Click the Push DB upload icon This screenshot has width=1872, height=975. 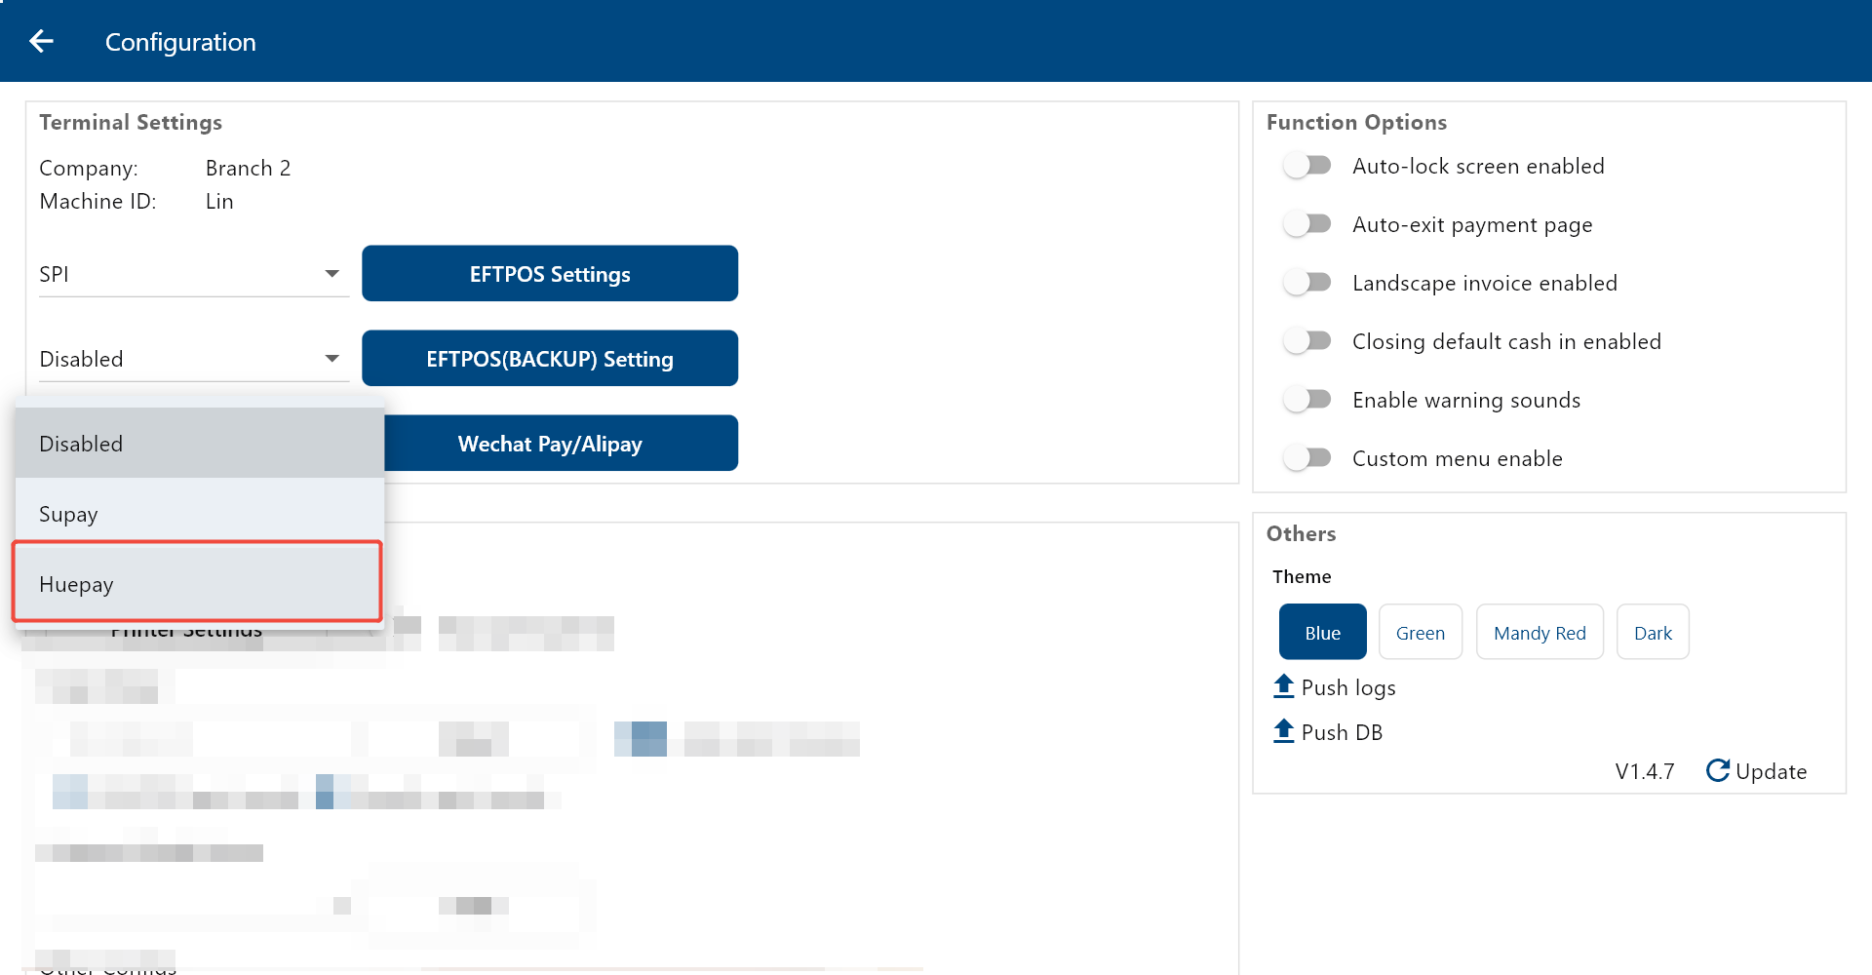click(1283, 731)
